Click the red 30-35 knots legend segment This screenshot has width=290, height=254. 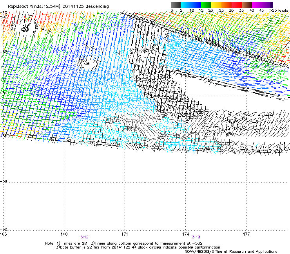pos(237,5)
